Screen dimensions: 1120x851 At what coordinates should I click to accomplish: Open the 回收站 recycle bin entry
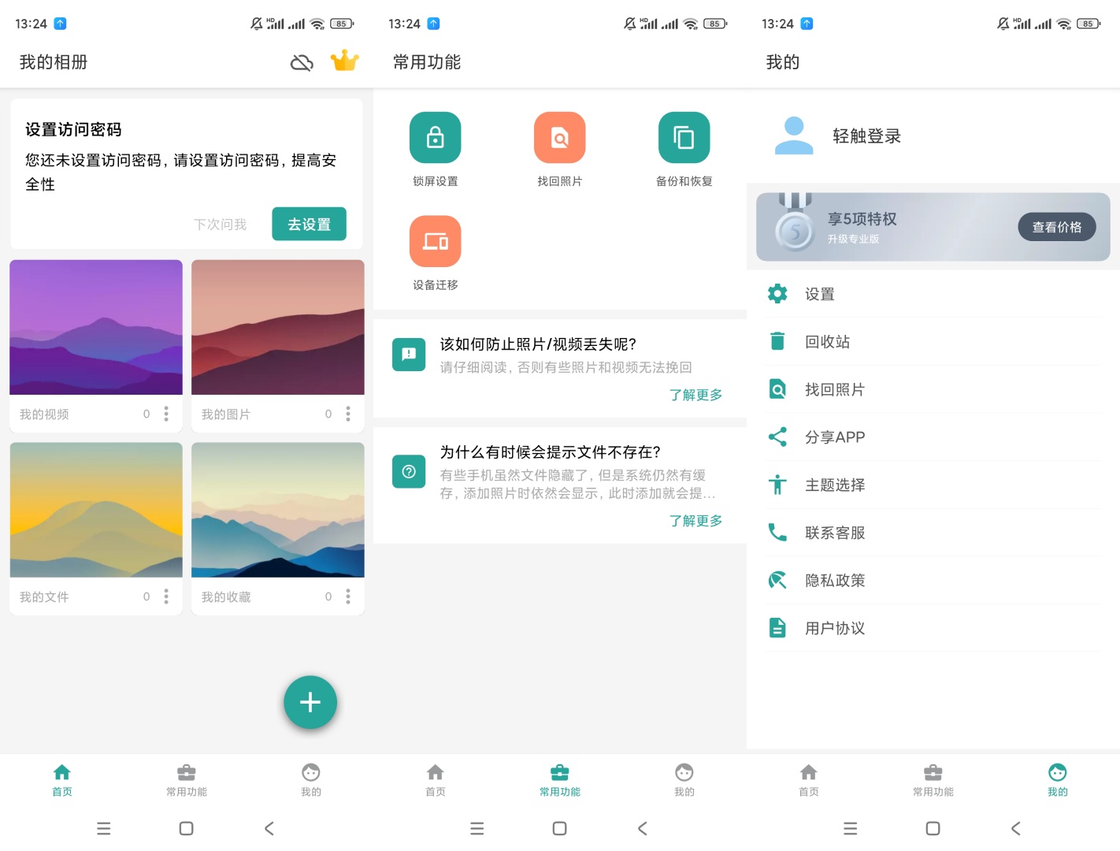tap(827, 342)
